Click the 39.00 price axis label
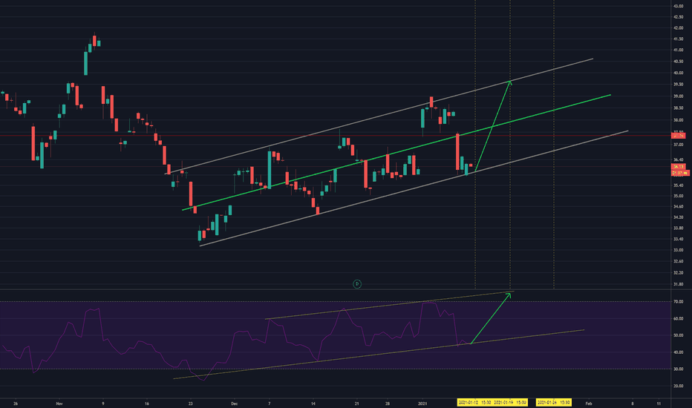The height and width of the screenshot is (408, 692). click(679, 96)
